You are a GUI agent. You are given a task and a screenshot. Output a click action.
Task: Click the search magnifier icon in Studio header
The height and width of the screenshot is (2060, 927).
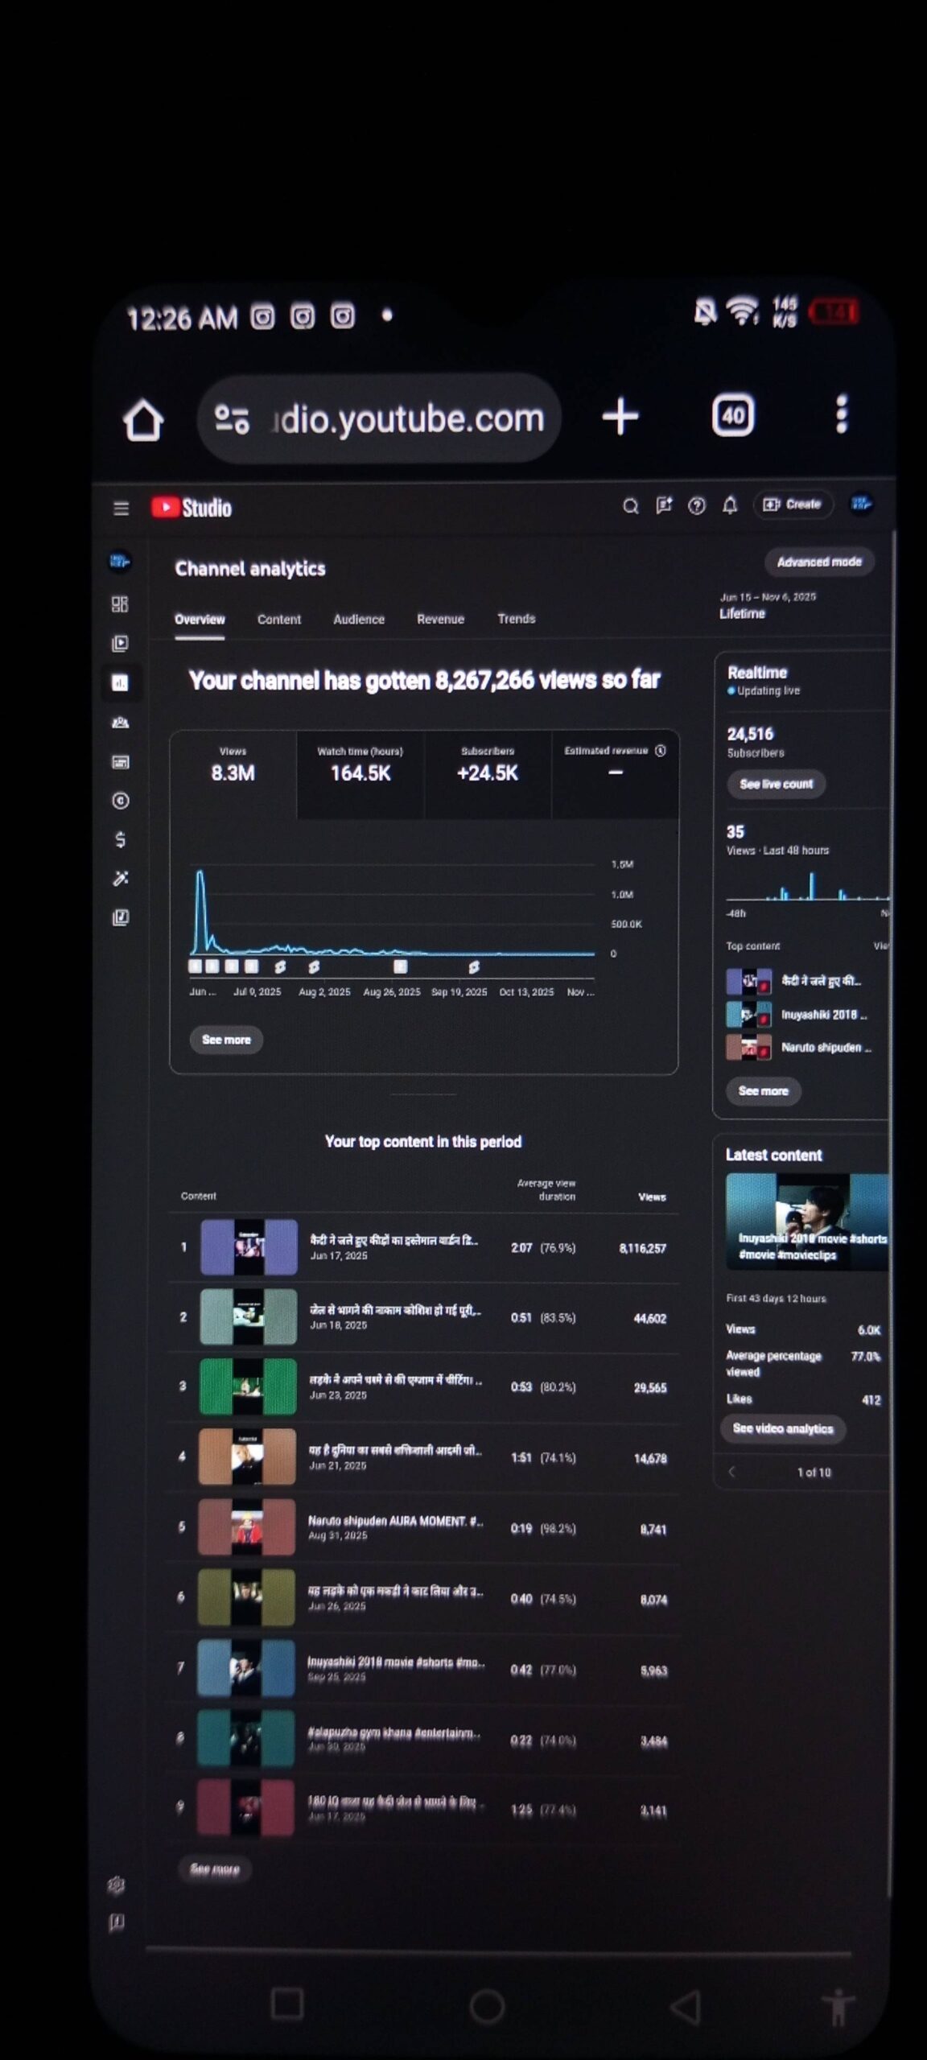click(630, 505)
